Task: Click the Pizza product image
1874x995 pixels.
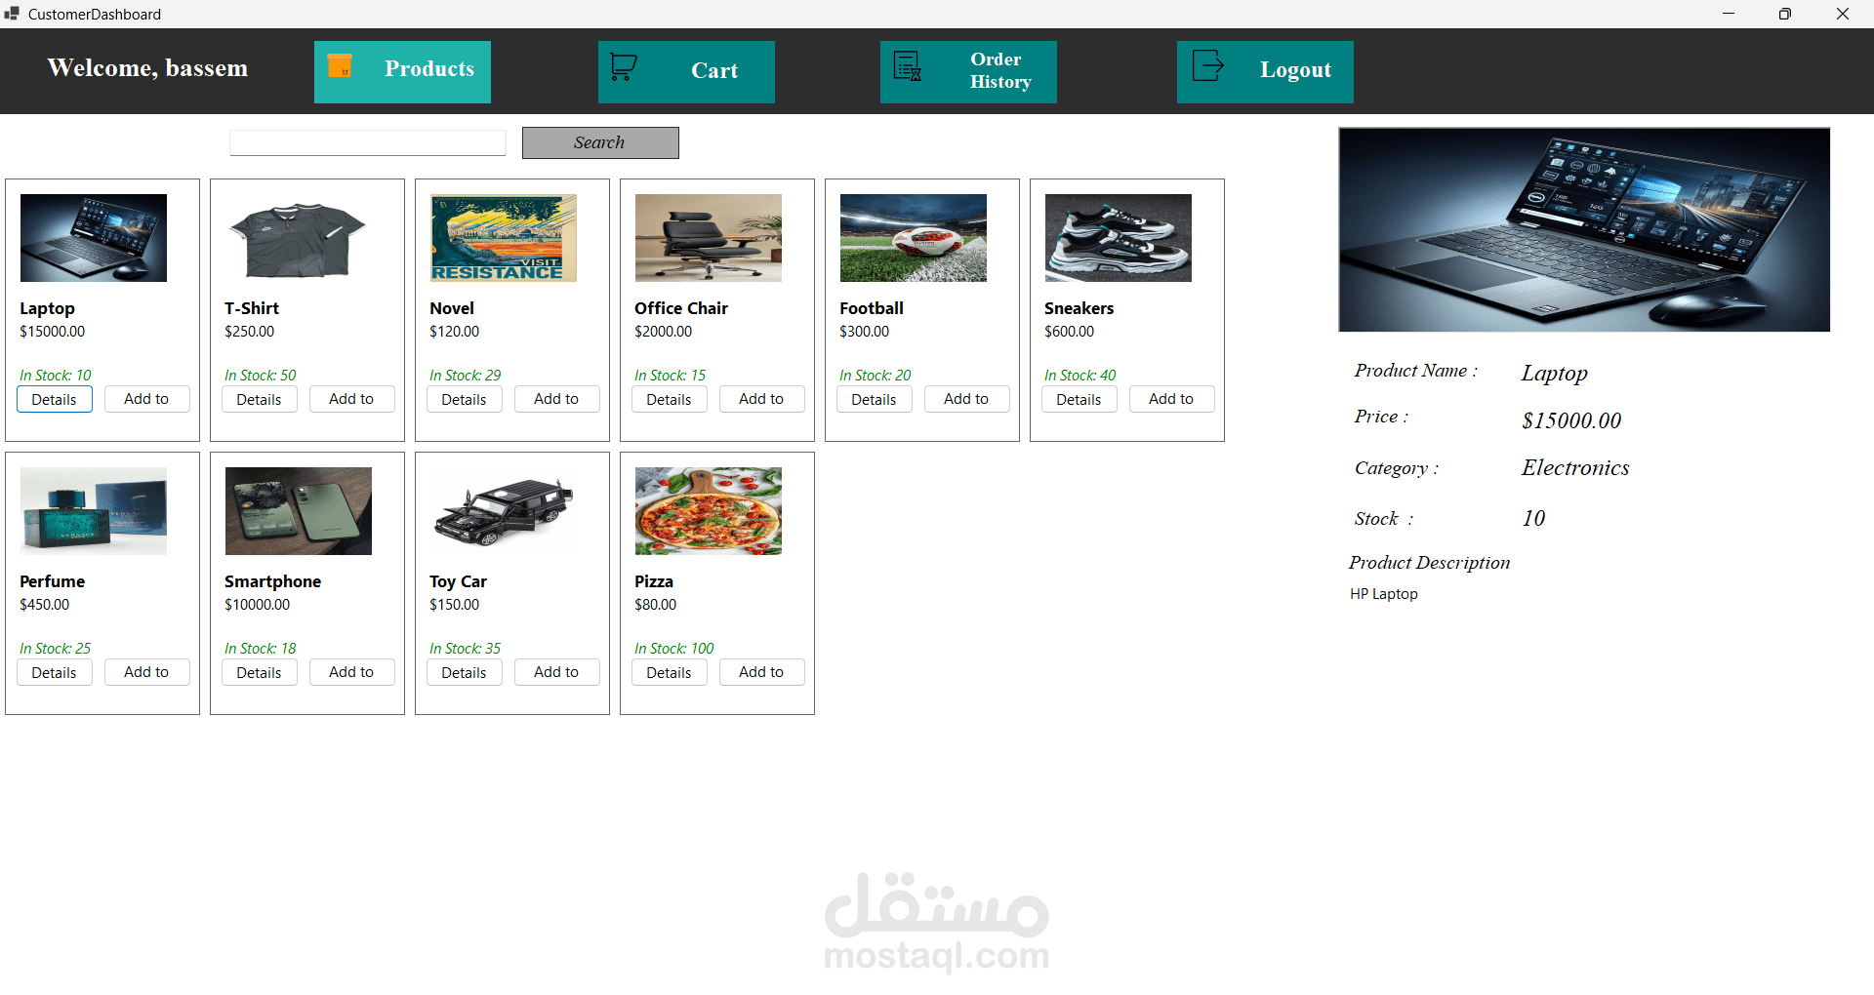Action: (708, 510)
